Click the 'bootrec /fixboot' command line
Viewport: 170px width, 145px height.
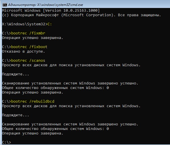(25, 47)
